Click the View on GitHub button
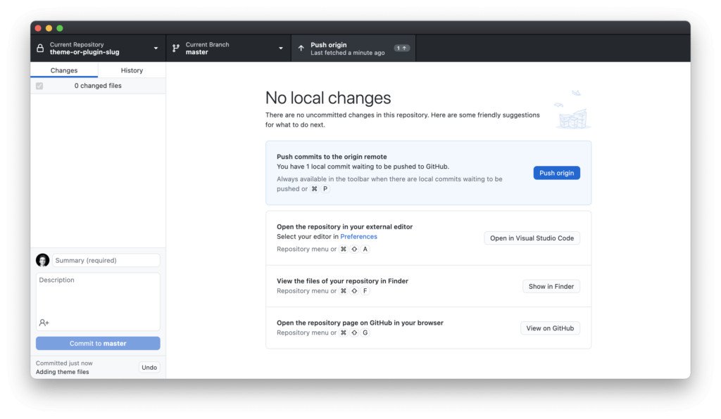Image resolution: width=721 pixels, height=419 pixels. (550, 328)
